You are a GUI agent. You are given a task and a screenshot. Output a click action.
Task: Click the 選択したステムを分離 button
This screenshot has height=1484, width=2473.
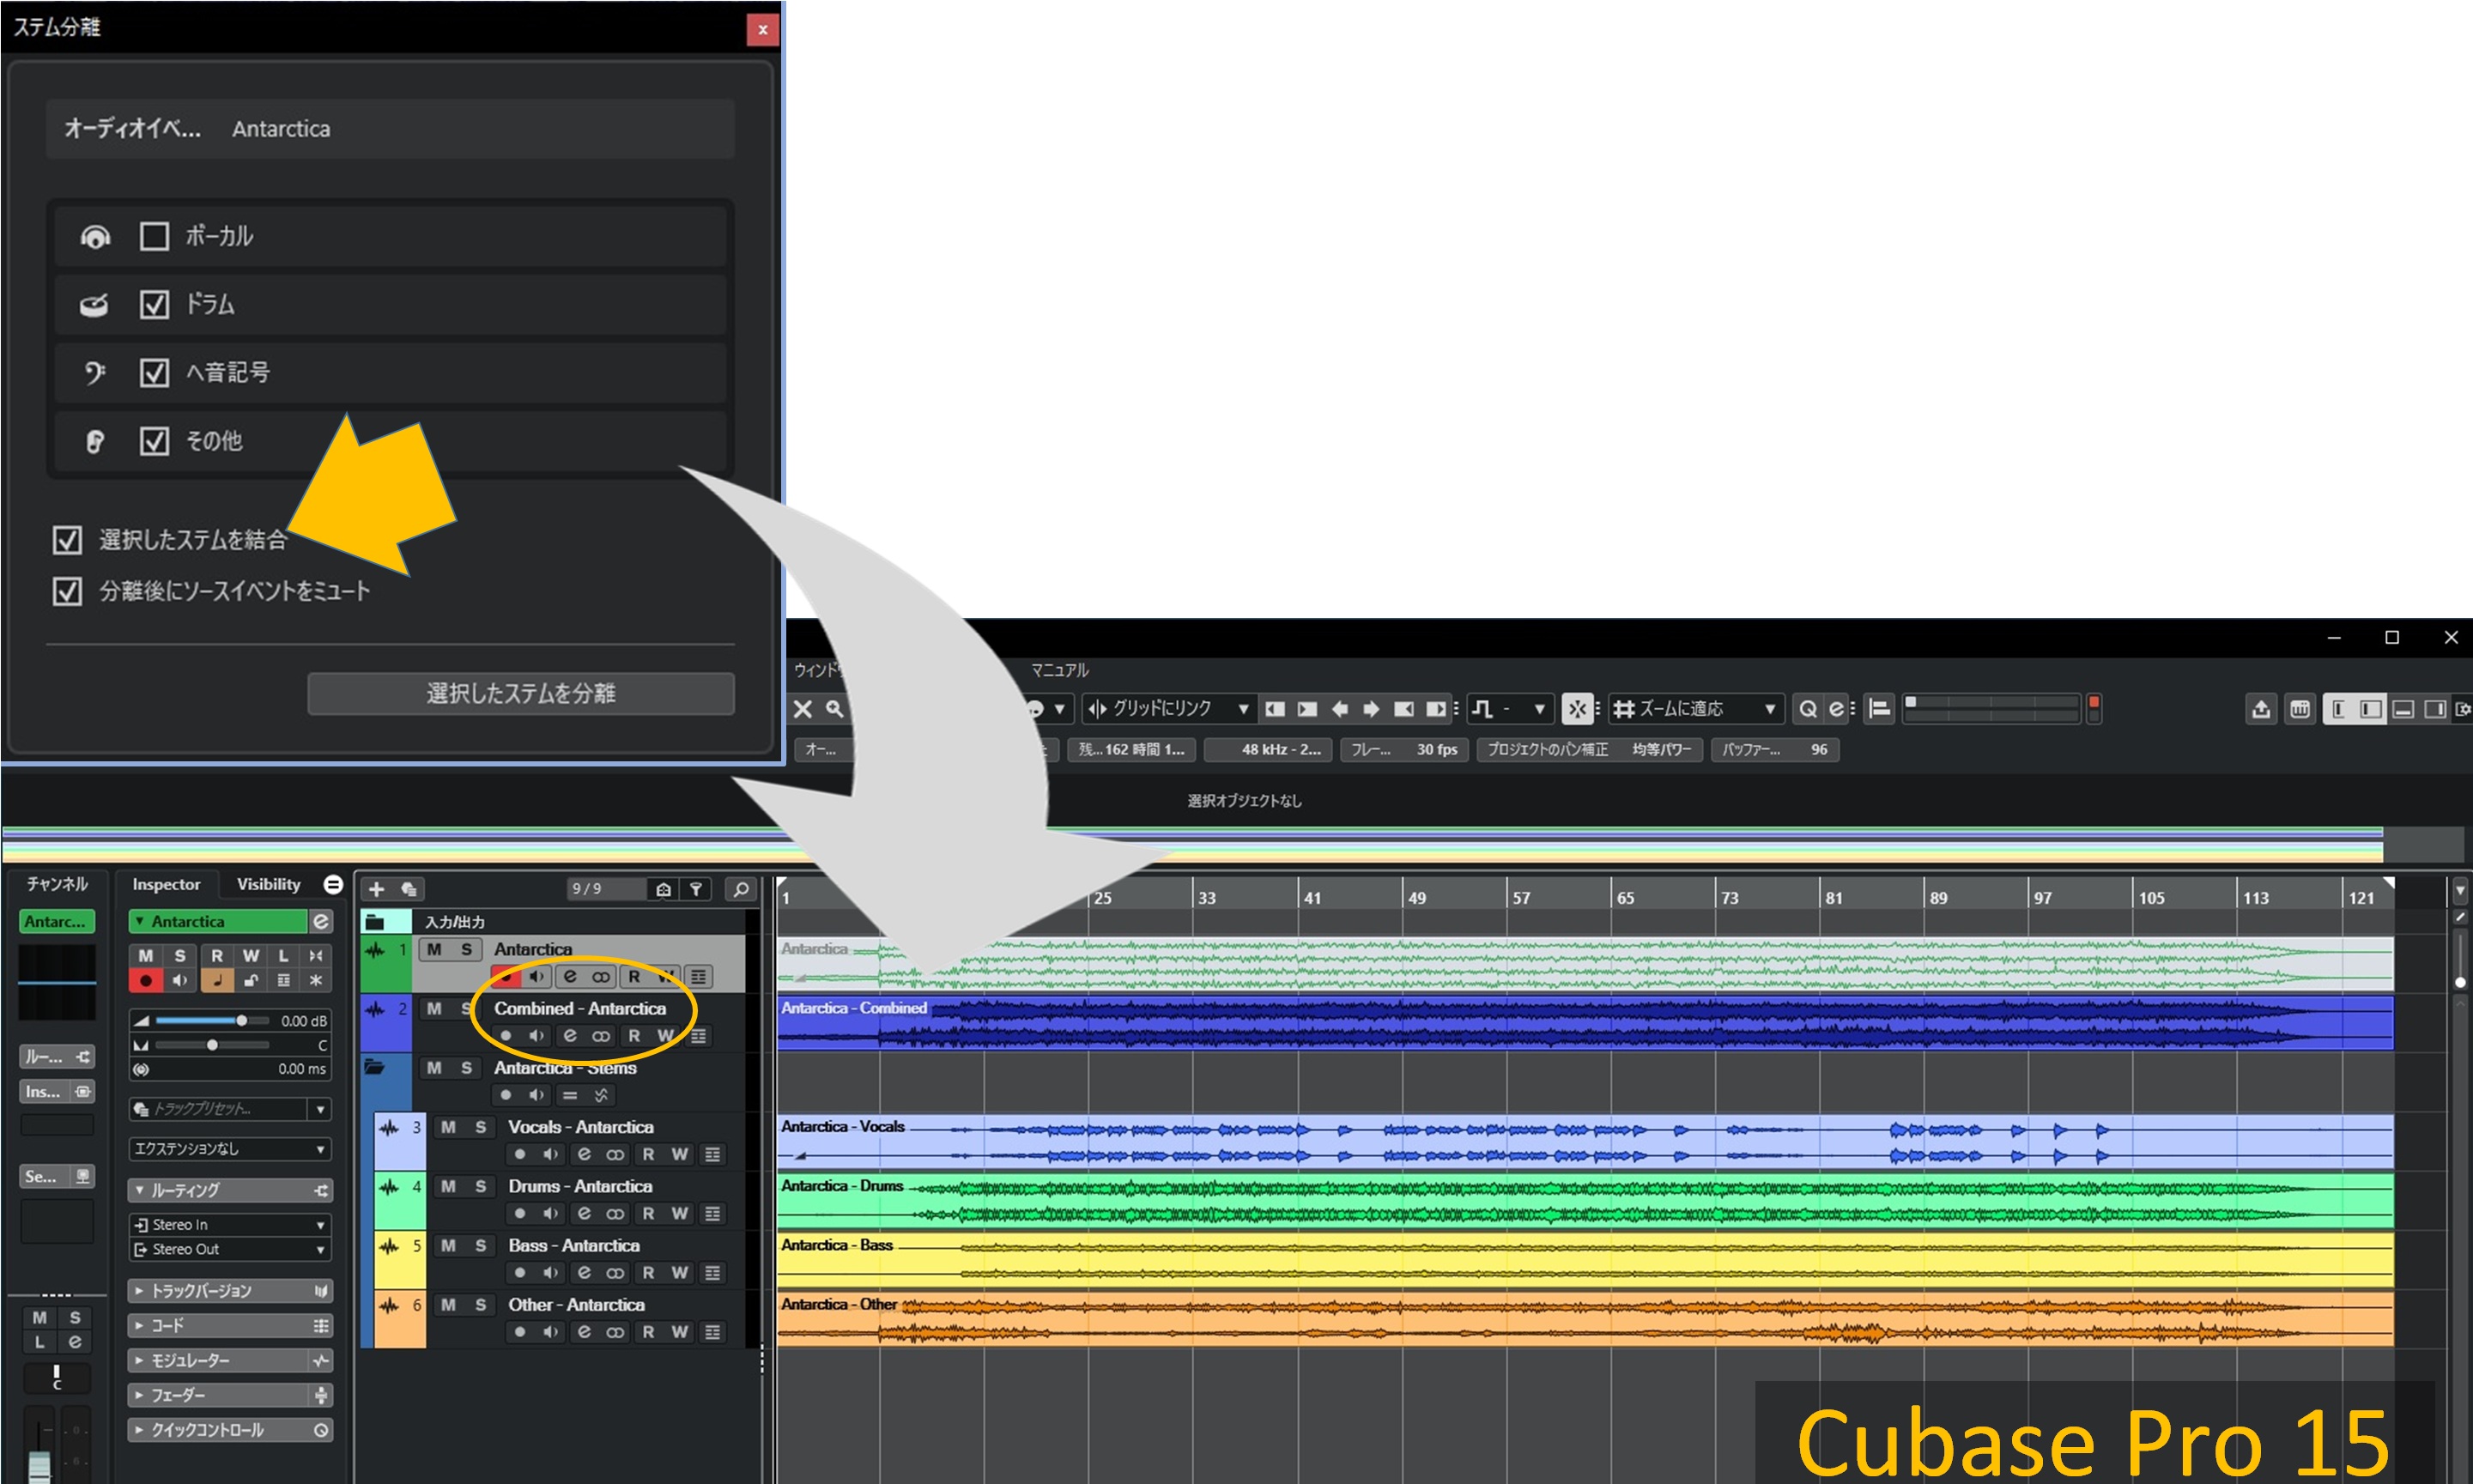point(520,693)
